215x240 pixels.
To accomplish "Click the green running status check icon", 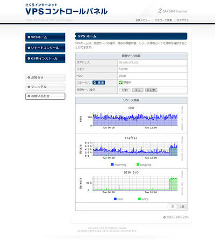I will tap(120, 83).
